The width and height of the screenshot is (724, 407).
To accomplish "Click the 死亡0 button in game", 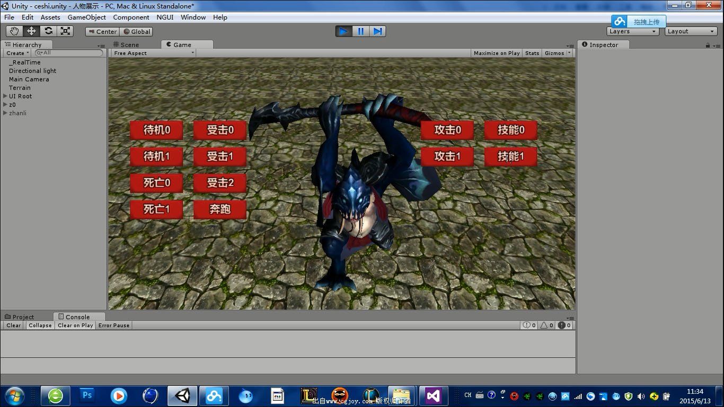I will 156,183.
